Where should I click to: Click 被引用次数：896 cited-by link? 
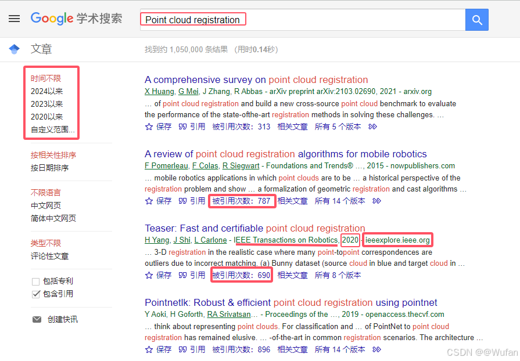pos(242,349)
